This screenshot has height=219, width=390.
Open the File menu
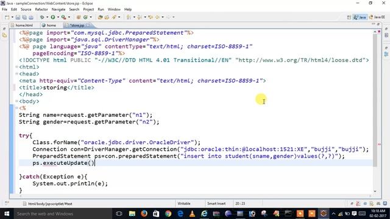4,10
